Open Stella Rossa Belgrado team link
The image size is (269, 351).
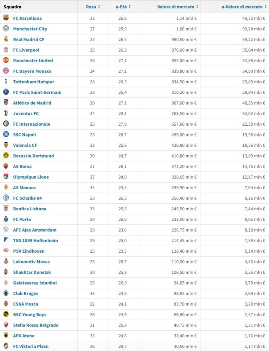36,325
